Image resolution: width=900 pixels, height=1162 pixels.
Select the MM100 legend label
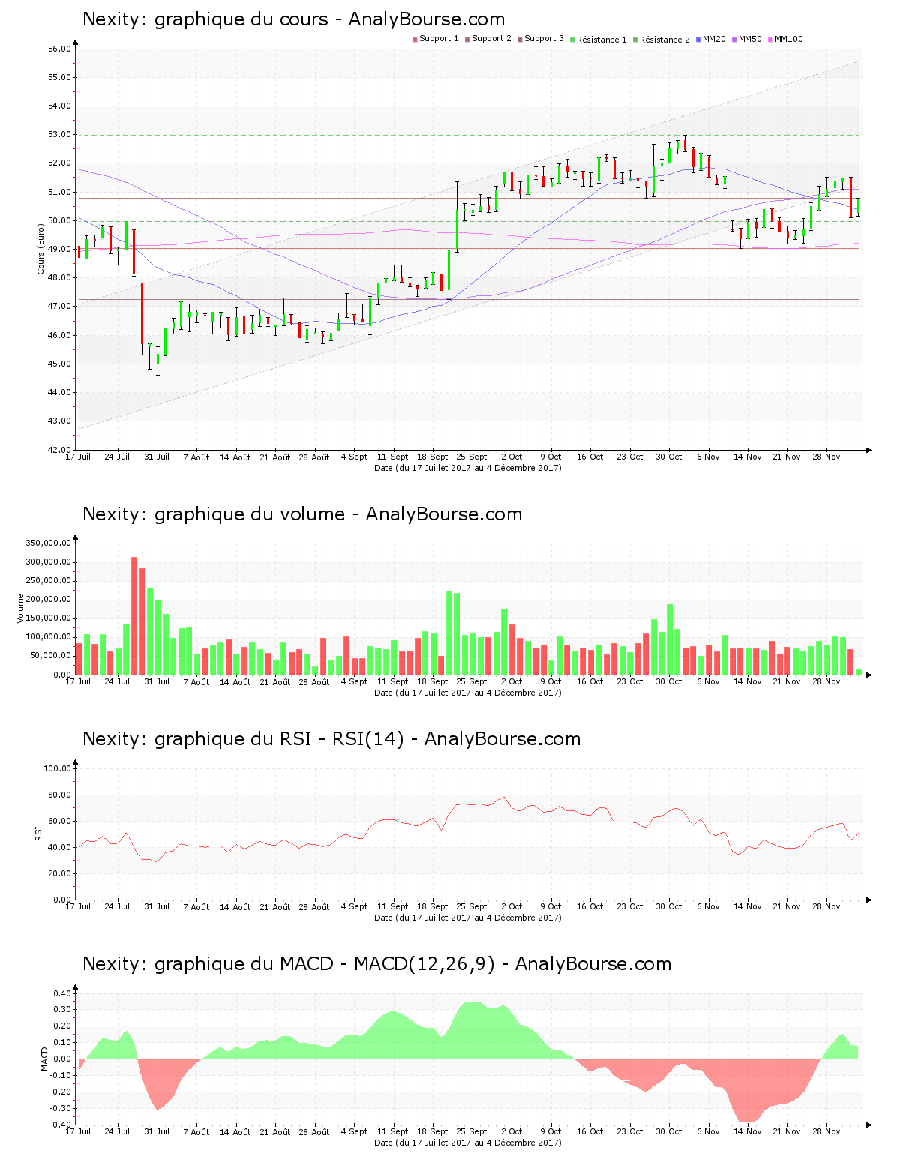click(788, 39)
